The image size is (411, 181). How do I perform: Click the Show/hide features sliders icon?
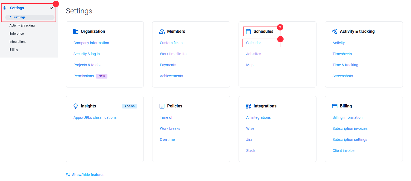pos(68,175)
